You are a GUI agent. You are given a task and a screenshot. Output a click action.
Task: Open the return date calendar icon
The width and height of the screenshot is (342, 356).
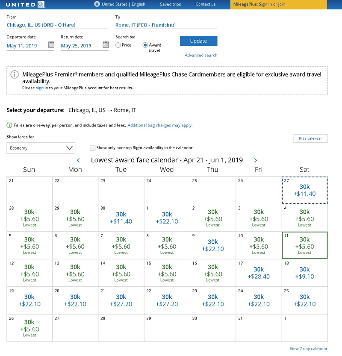[x=106, y=45]
